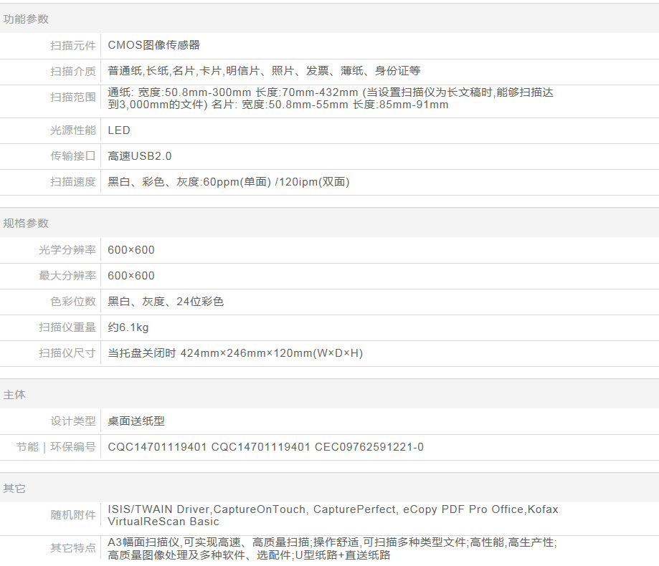659x566 pixels.
Task: Select the 高速USB2.0 interface value
Action: pos(140,156)
